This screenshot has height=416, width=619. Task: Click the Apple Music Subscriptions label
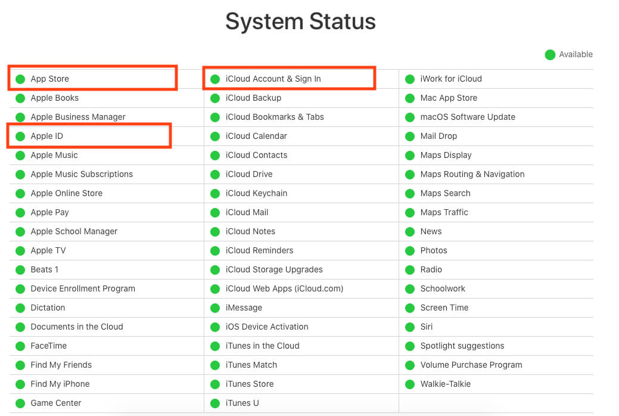tap(82, 174)
